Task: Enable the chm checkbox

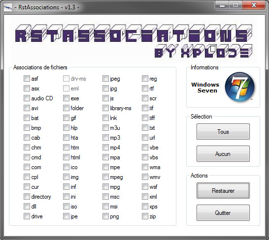Action: tap(27, 148)
